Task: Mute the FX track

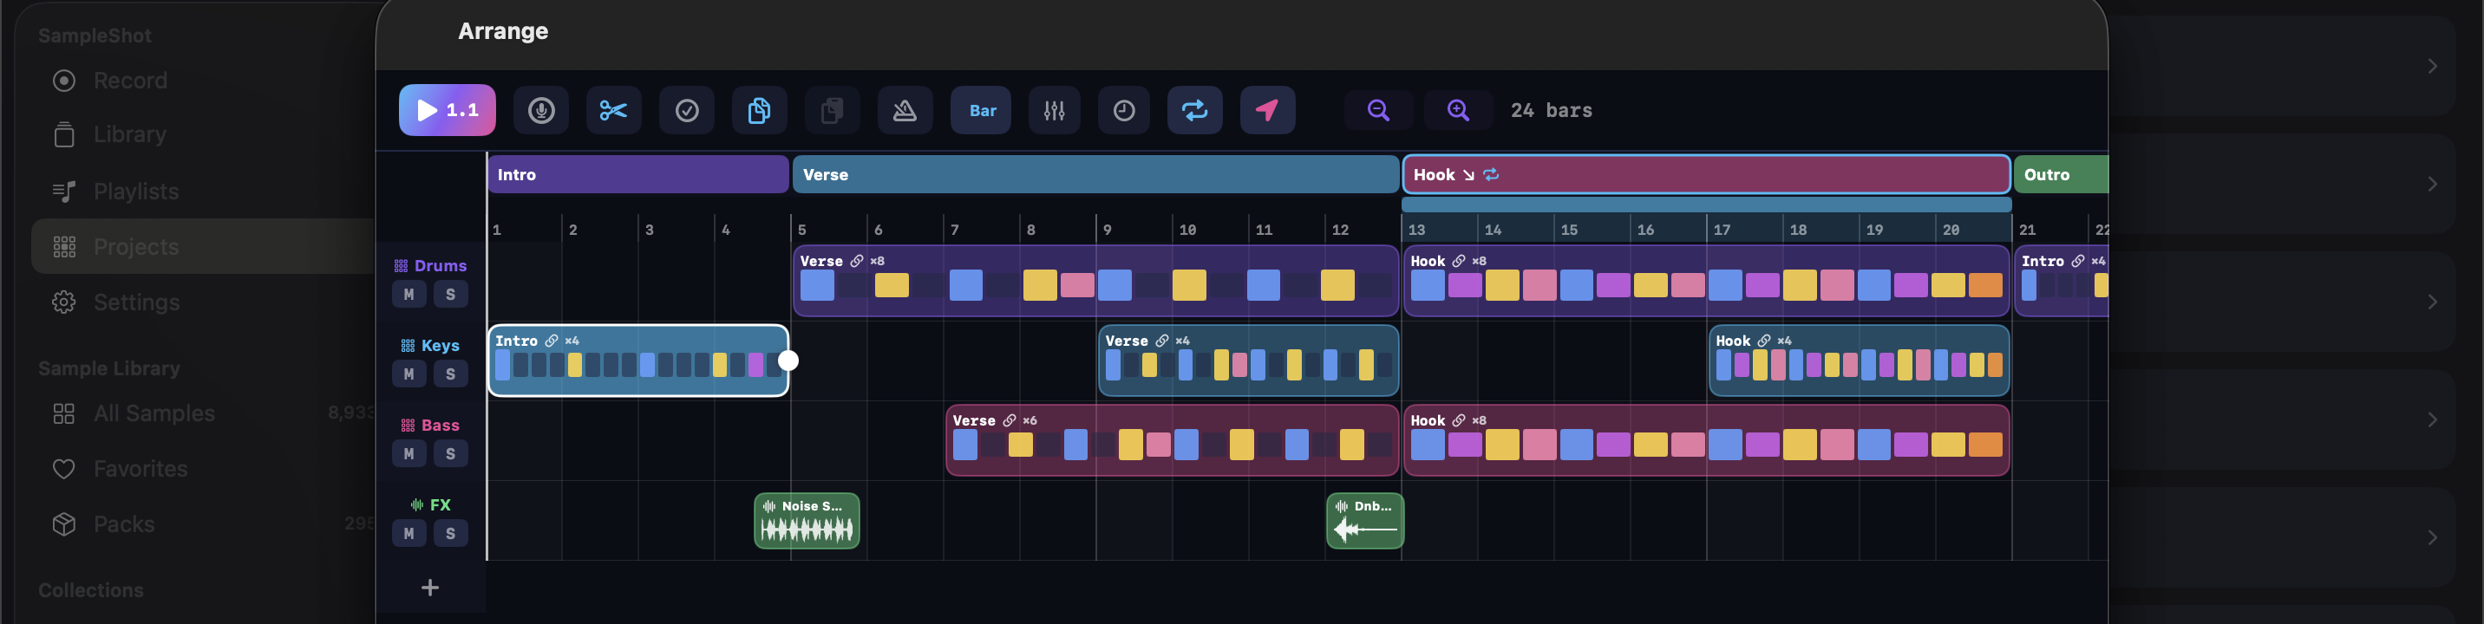Action: [409, 534]
